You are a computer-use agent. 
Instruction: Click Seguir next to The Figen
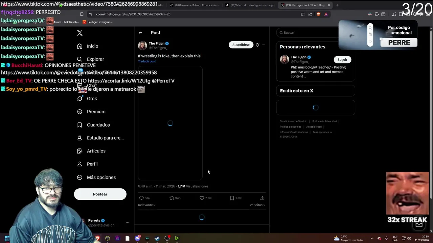tap(342, 60)
